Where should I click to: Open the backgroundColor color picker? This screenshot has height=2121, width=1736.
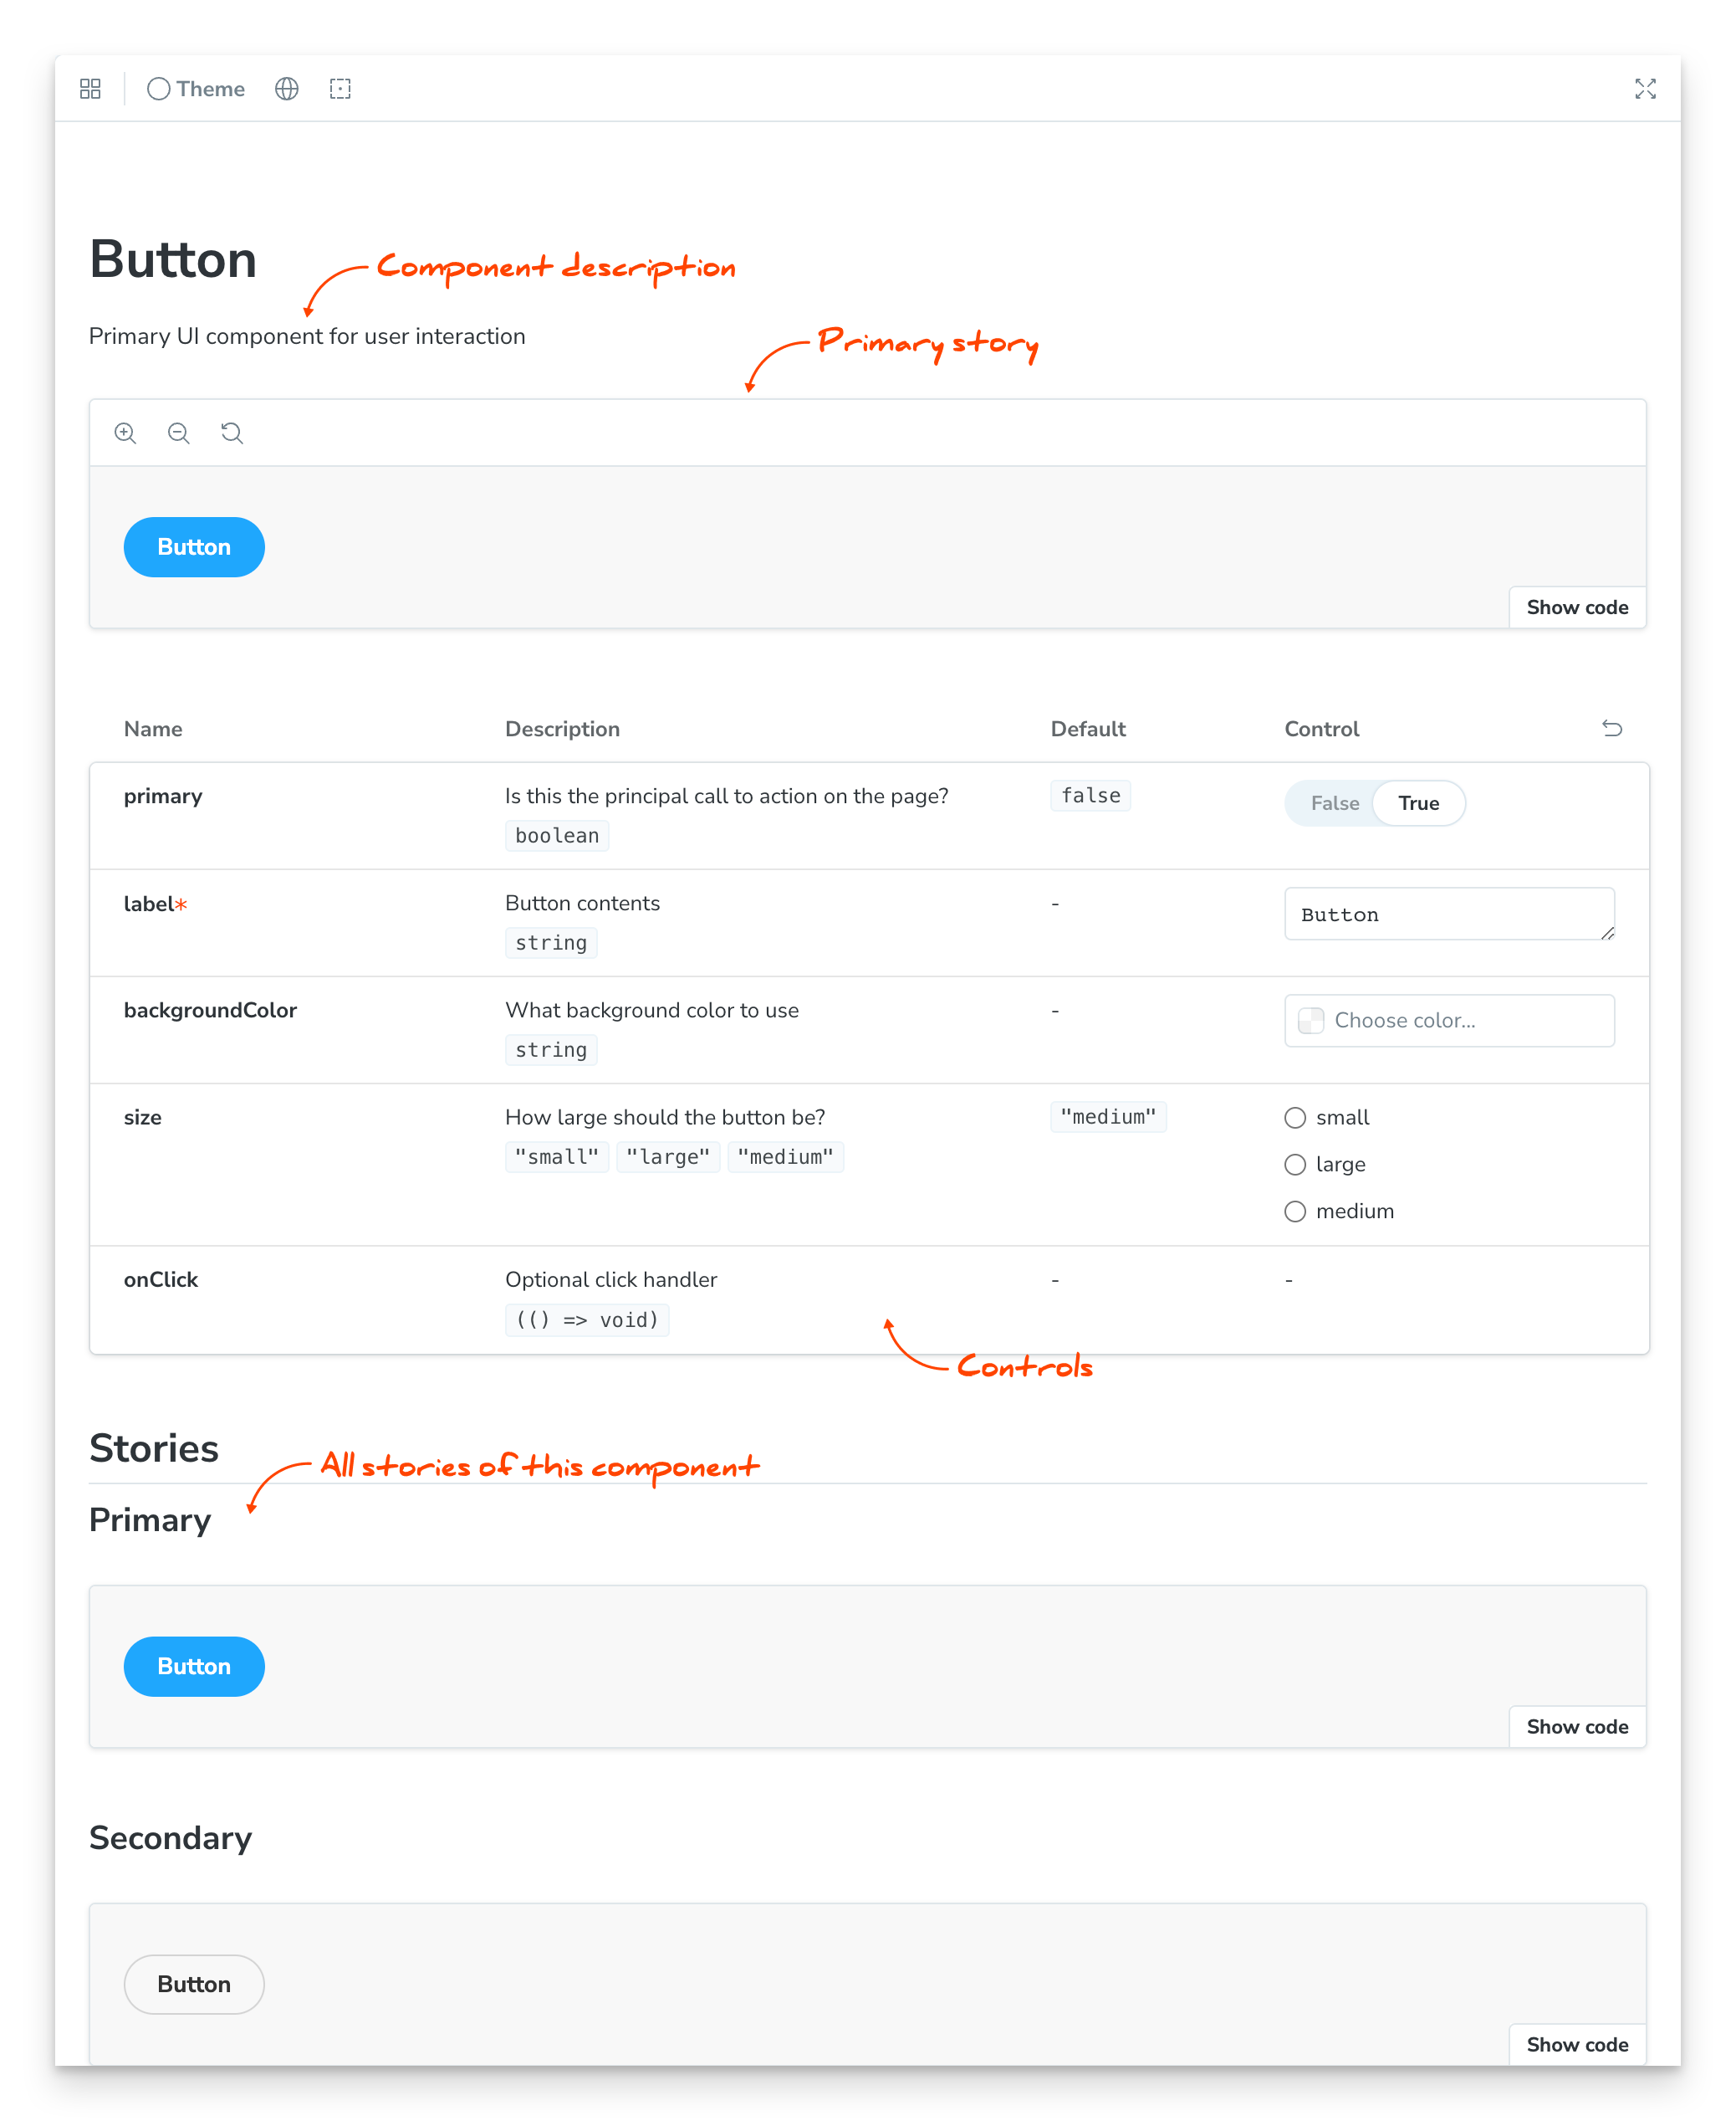[1449, 1021]
